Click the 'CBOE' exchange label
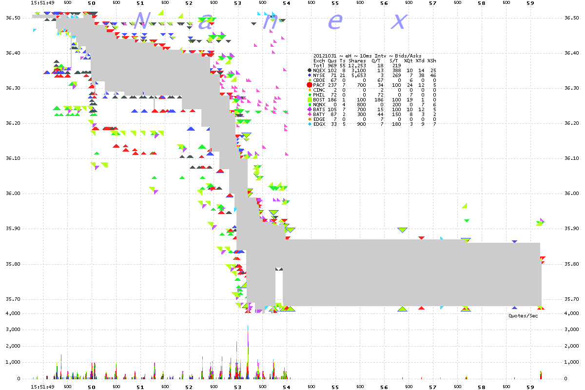Viewport: 585px width, 390px height. 319,80
